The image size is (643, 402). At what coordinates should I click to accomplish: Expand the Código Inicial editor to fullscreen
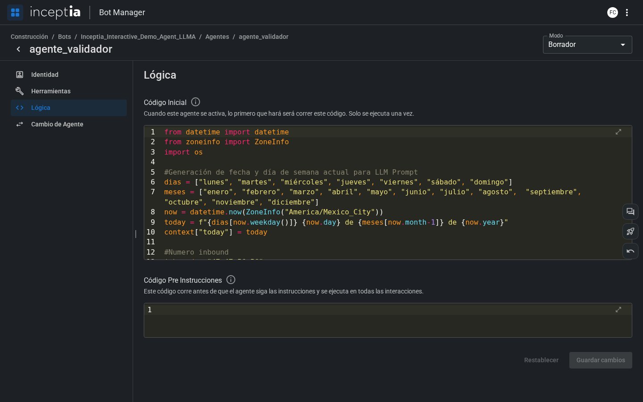pos(618,132)
